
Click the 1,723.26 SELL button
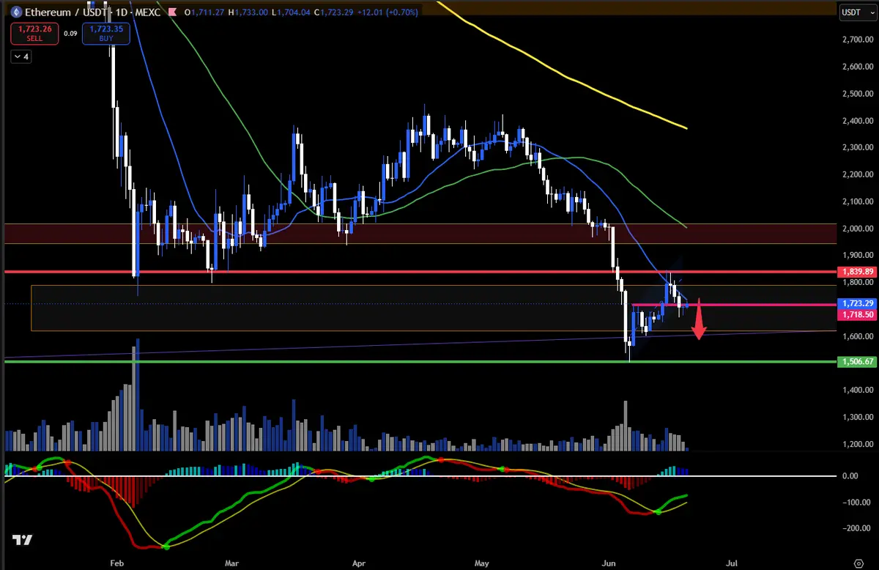[x=34, y=33]
